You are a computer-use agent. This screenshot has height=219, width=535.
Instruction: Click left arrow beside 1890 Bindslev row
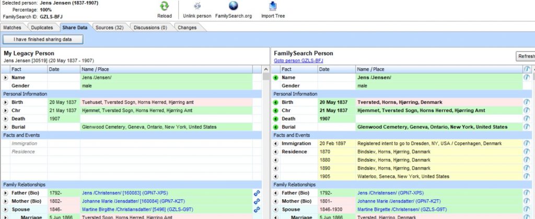tap(276, 168)
